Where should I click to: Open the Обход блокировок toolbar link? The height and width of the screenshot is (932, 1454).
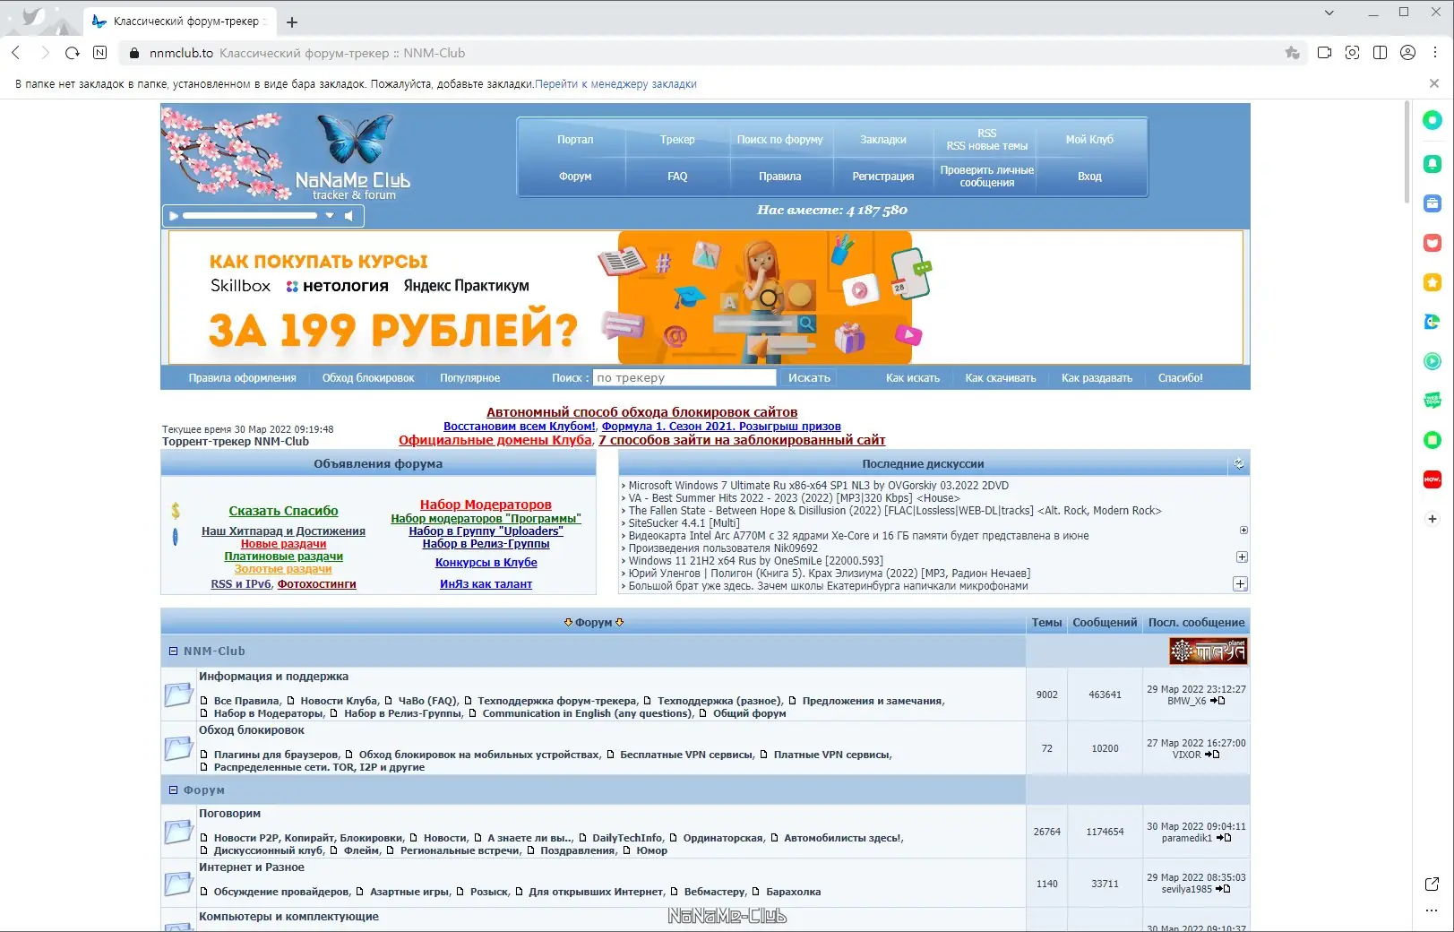click(x=368, y=378)
